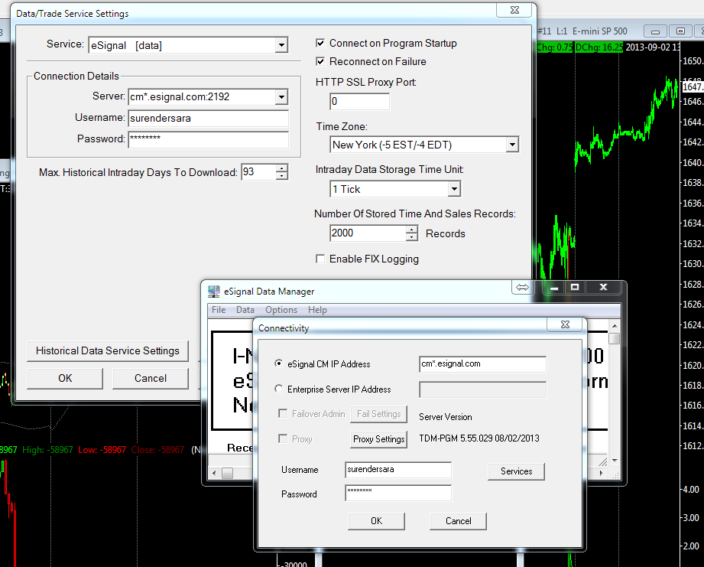Viewport: 704px width, 567px height.
Task: Click Password field in Service Settings
Action: pos(209,139)
